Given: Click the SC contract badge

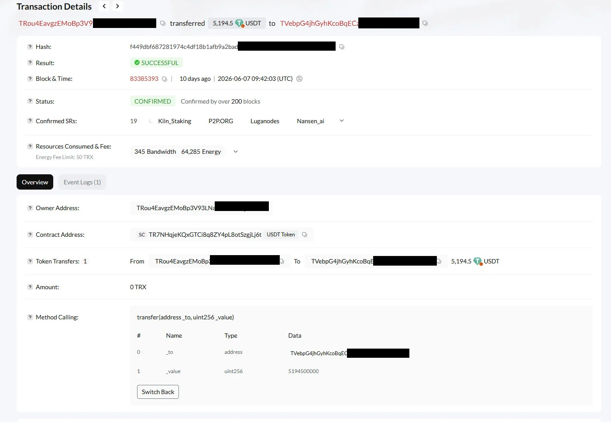Looking at the screenshot, I should (x=142, y=235).
